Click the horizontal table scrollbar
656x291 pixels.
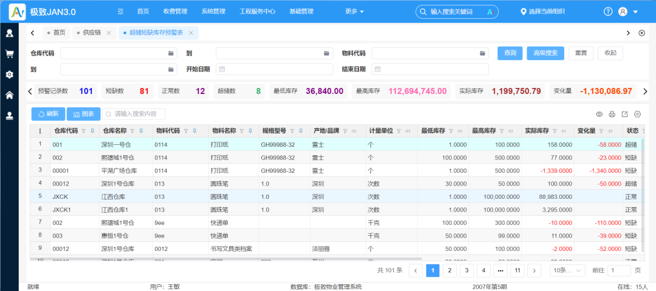pyautogui.click(x=226, y=258)
